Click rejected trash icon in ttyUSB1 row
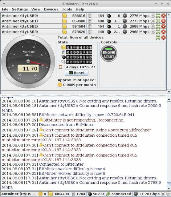Screen dimensions: 171x197 tap(90, 21)
